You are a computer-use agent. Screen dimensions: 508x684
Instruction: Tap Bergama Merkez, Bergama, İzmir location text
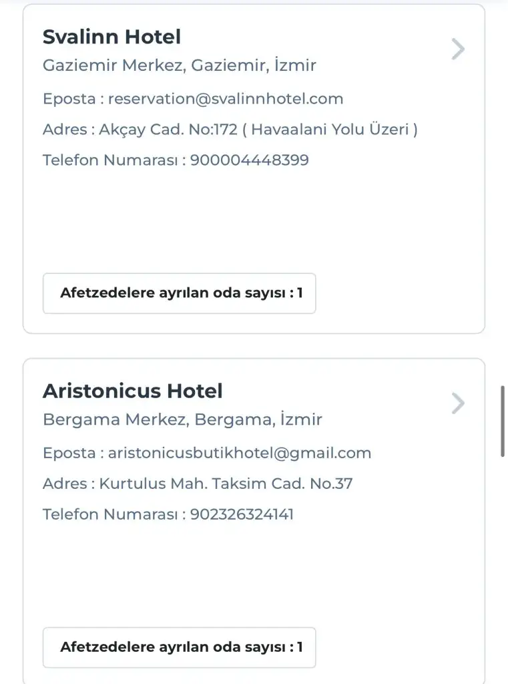click(182, 419)
